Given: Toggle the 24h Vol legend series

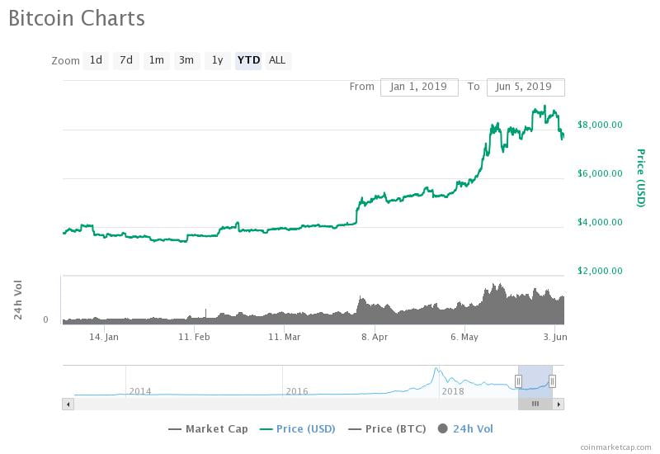Looking at the screenshot, I should [468, 428].
